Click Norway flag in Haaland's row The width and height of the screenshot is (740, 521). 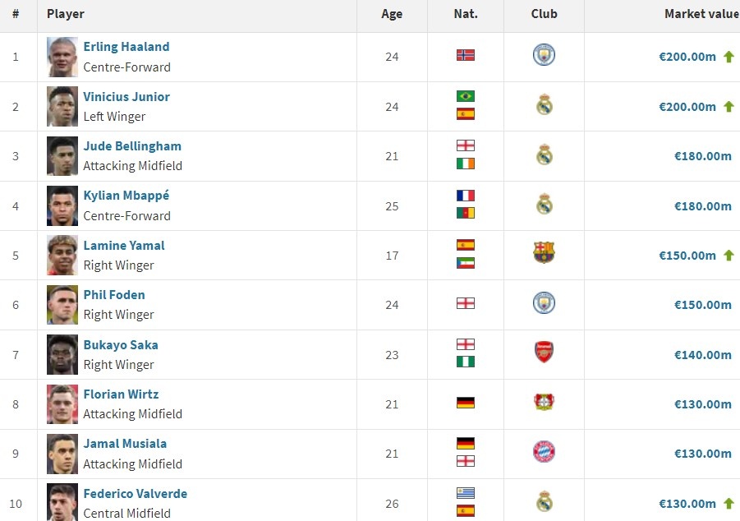pyautogui.click(x=466, y=56)
